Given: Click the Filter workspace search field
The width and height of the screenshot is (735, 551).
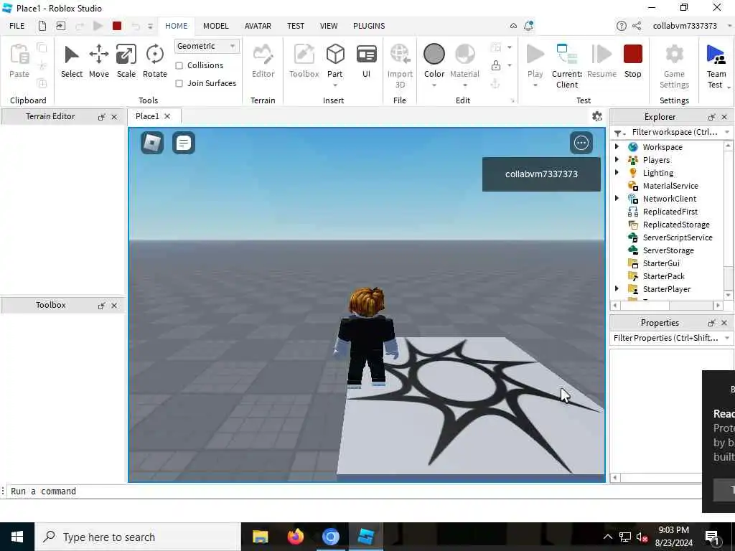Looking at the screenshot, I should (x=675, y=132).
